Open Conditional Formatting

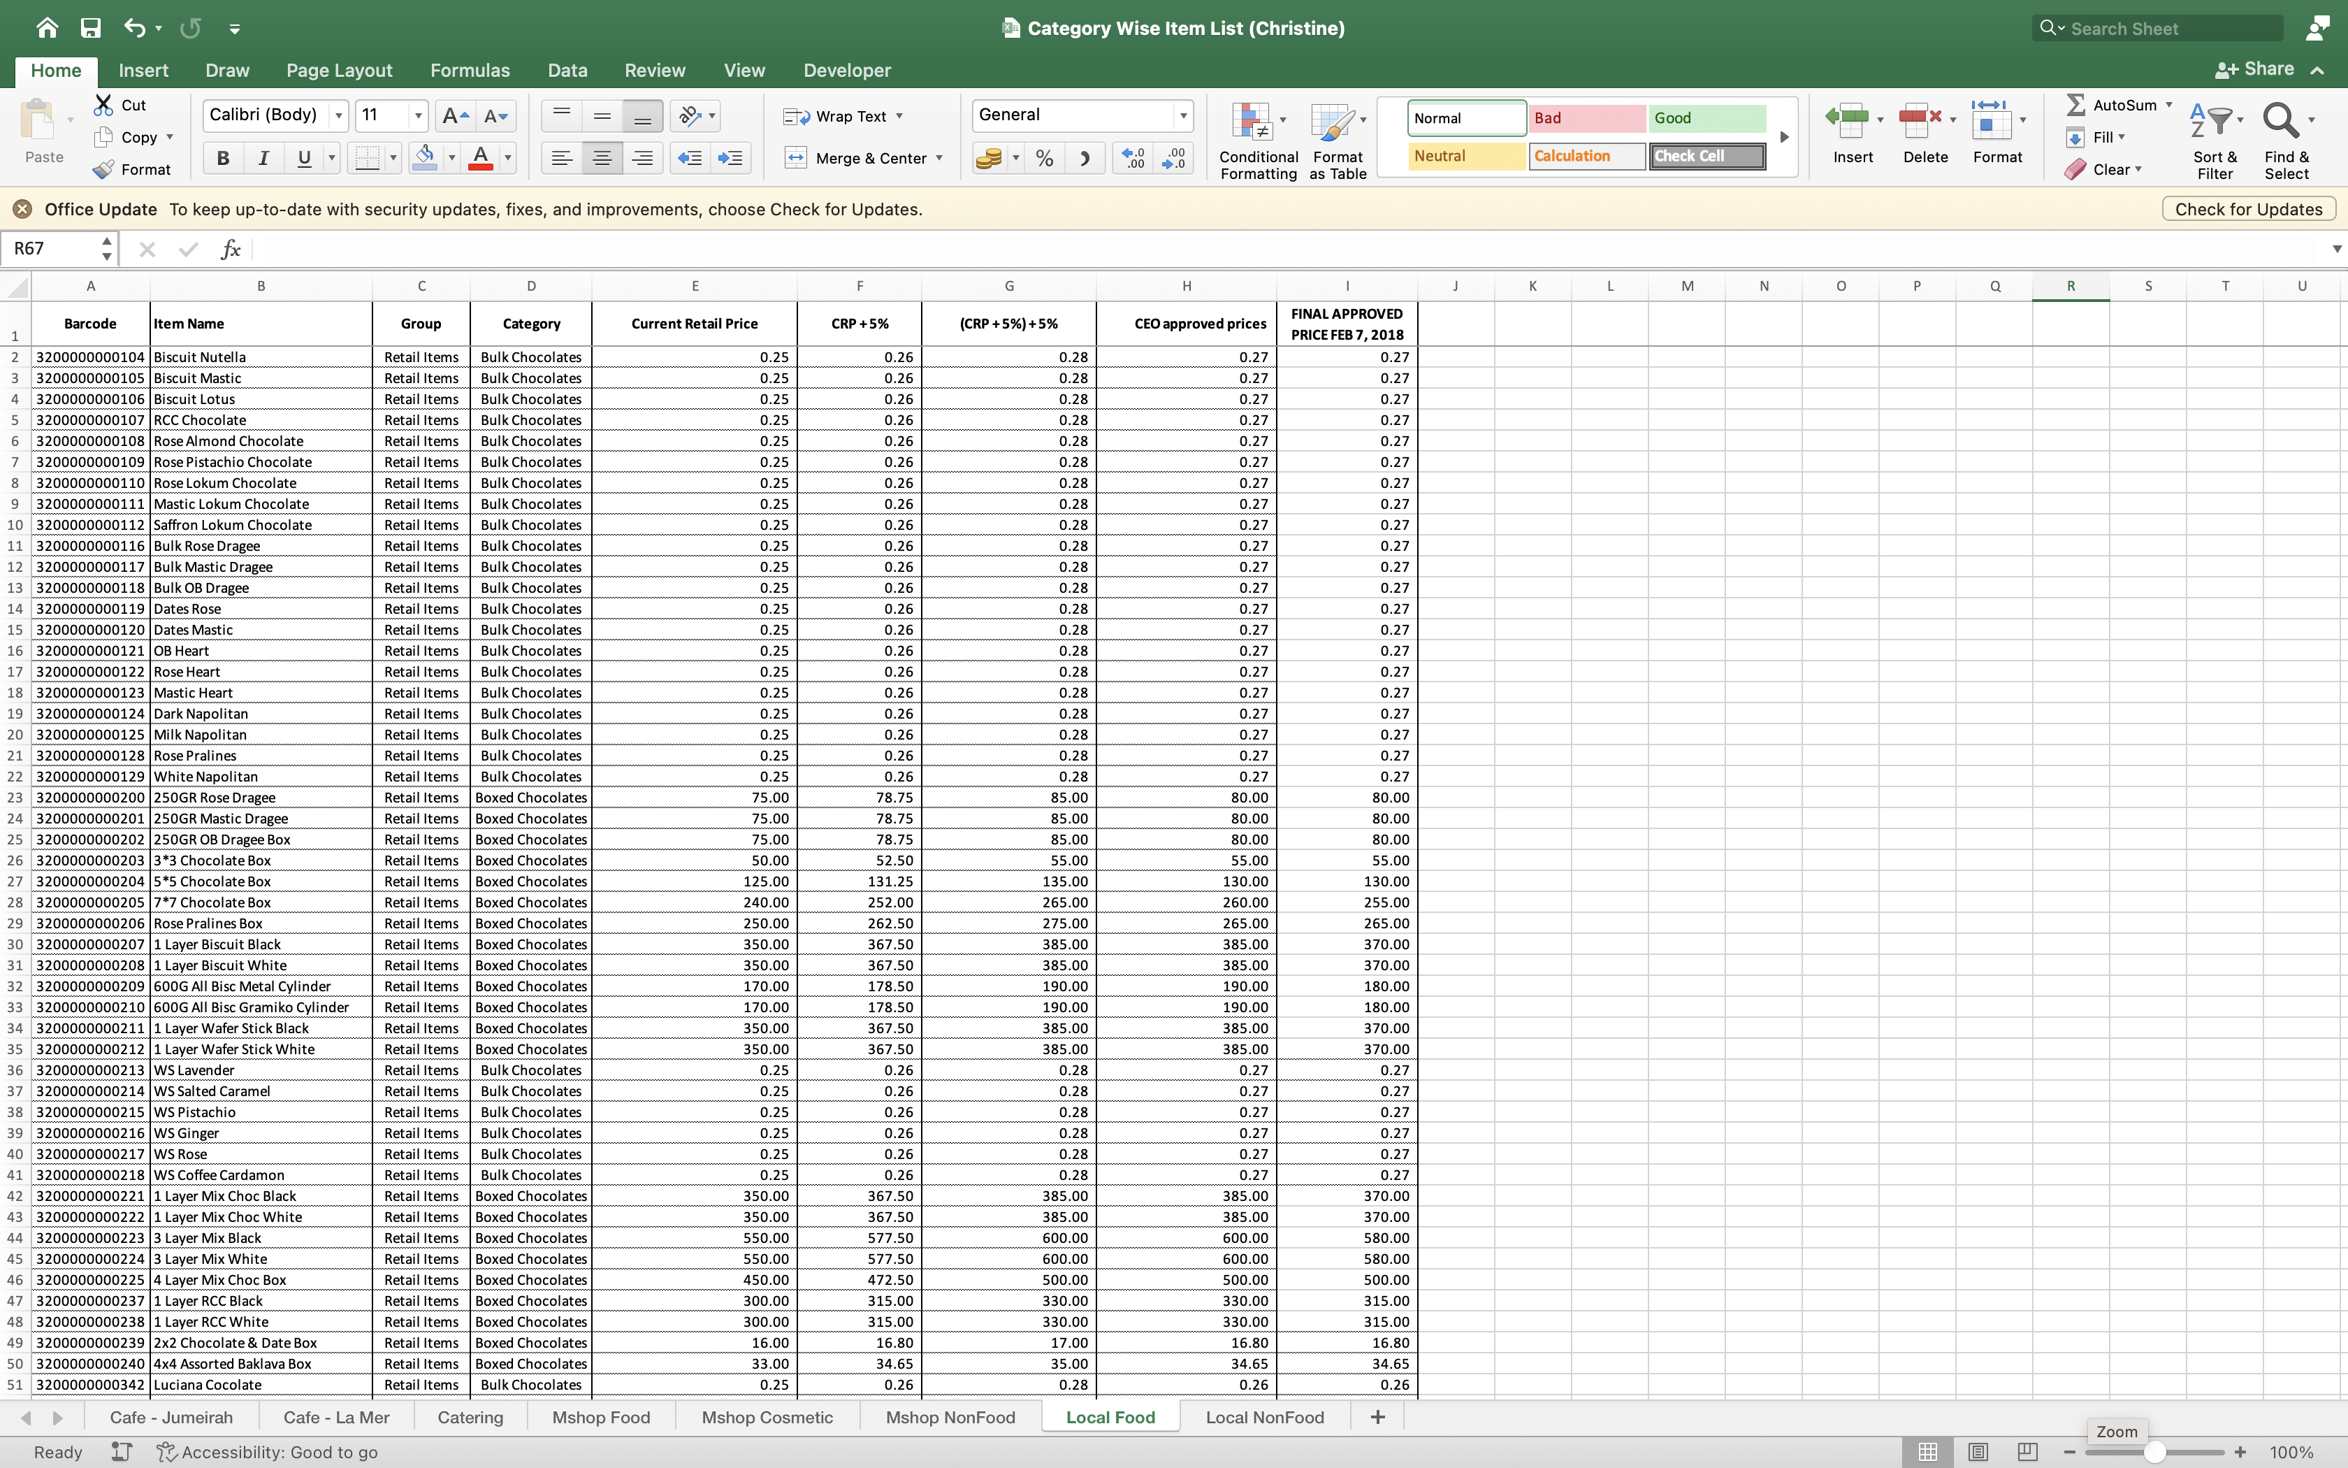[x=1257, y=142]
